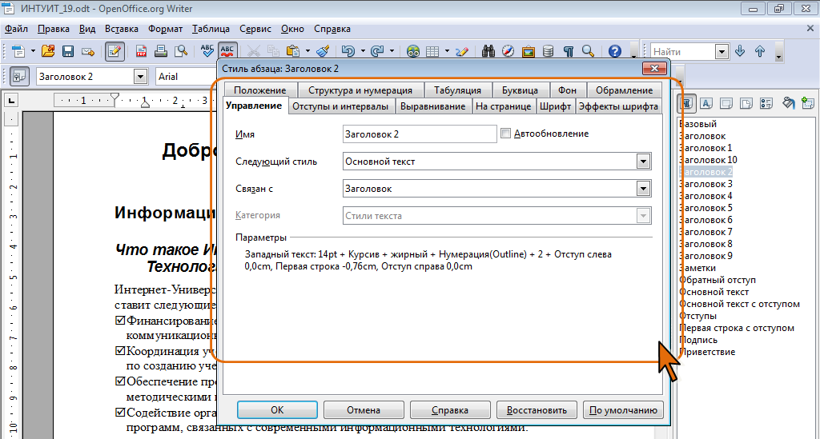Viewport: 820px width, 439px height.
Task: Open the Redo history dropdown arrow
Action: pyautogui.click(x=392, y=51)
